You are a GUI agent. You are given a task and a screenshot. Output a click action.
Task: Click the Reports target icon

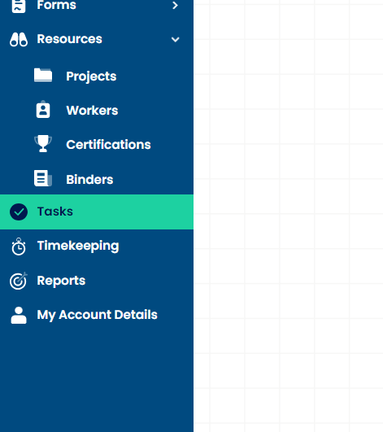[19, 281]
